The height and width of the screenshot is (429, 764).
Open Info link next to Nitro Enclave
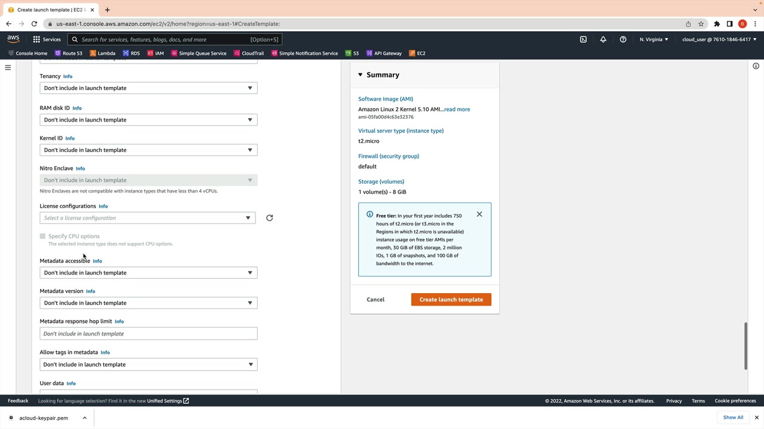(x=81, y=169)
